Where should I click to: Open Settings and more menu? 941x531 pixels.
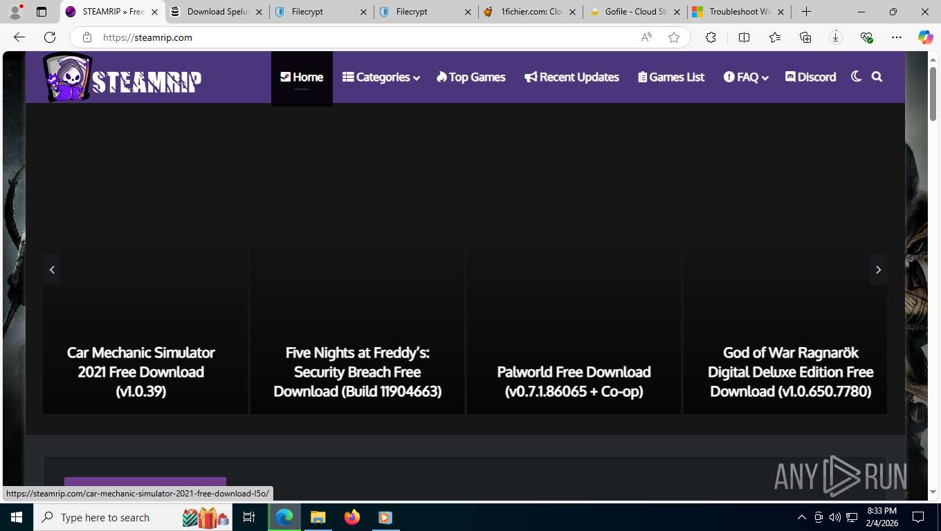click(897, 37)
